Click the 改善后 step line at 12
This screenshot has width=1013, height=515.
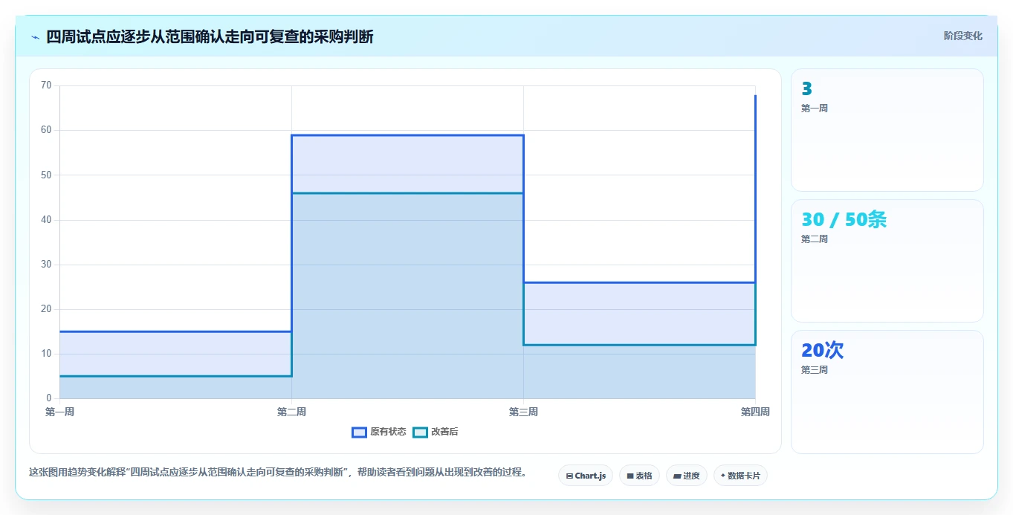(639, 345)
